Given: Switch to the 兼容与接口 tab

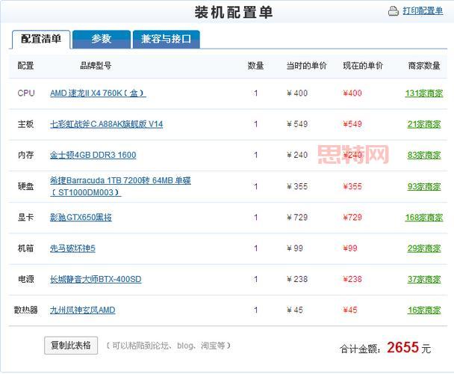Looking at the screenshot, I should coord(166,39).
